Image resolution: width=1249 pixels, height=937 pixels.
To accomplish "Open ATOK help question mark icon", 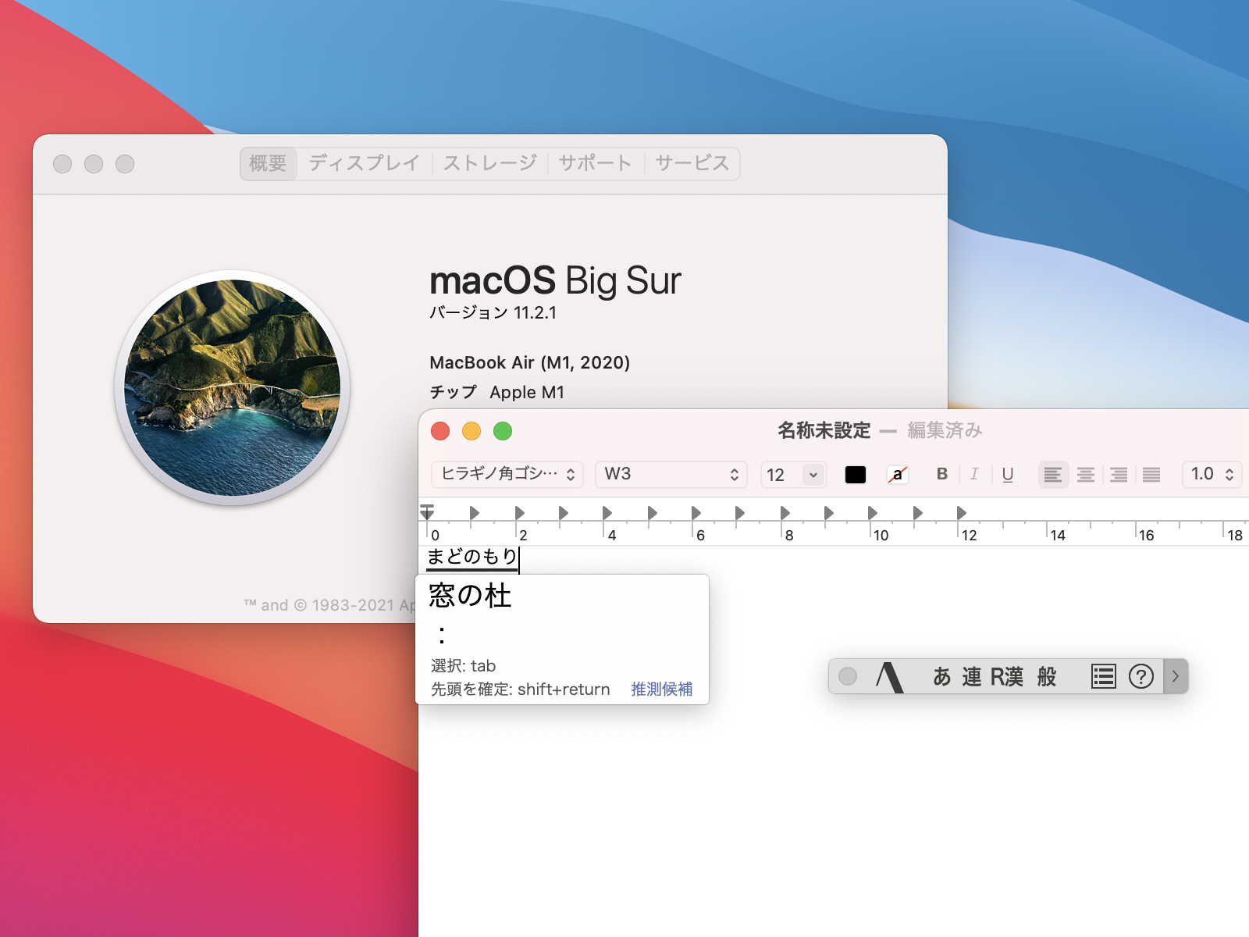I will point(1141,676).
